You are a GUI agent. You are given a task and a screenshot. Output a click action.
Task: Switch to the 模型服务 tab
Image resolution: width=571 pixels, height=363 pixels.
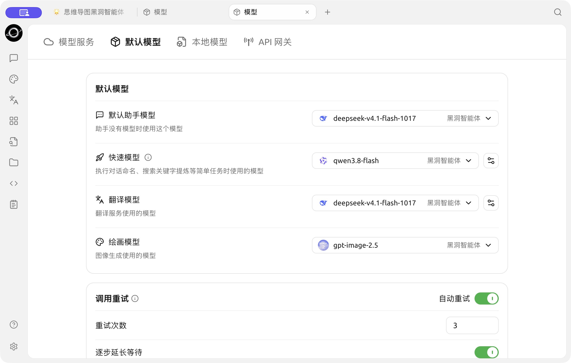tap(69, 42)
